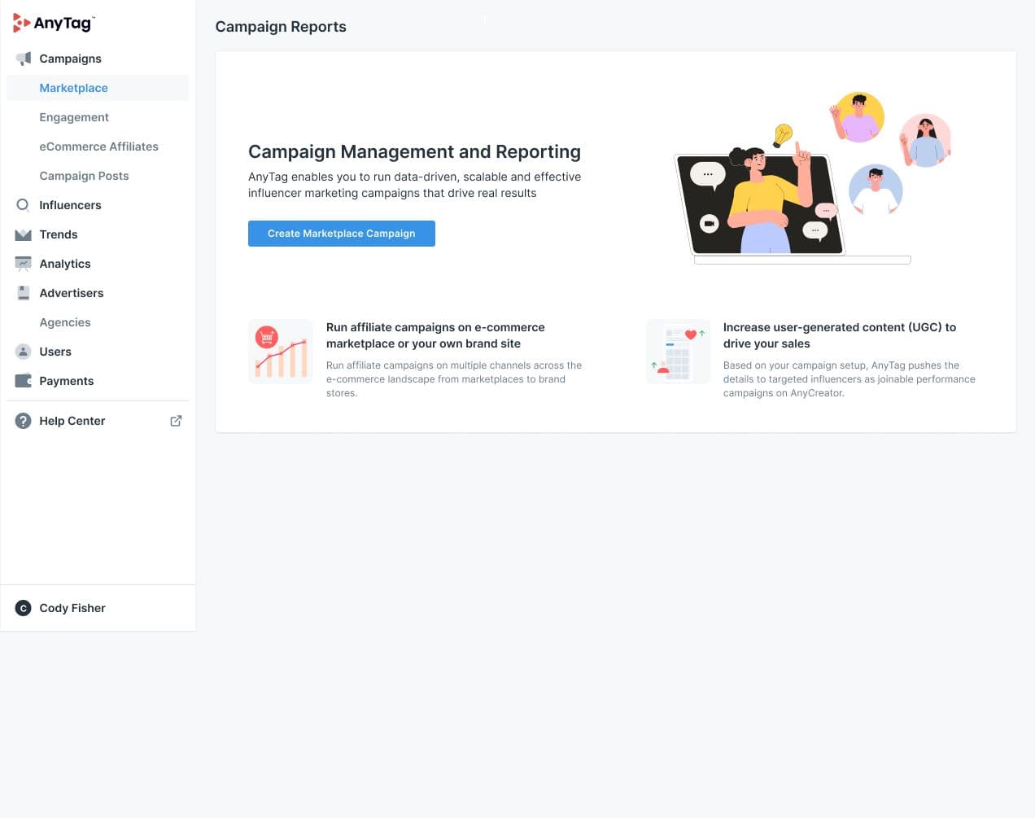This screenshot has width=1035, height=818.
Task: Click the external link icon beside Help Center
Action: 176,420
